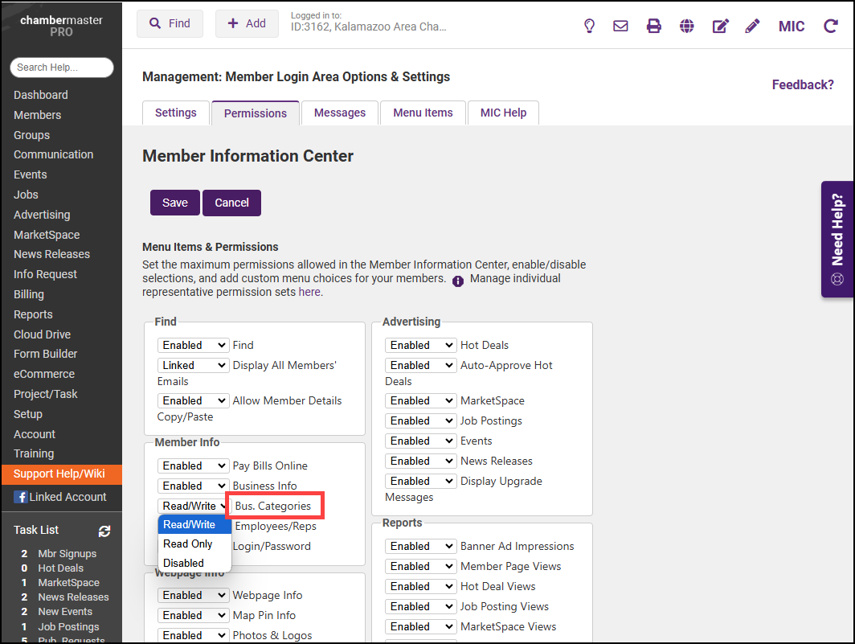Open the envelope mail icon
The image size is (855, 644).
click(620, 26)
